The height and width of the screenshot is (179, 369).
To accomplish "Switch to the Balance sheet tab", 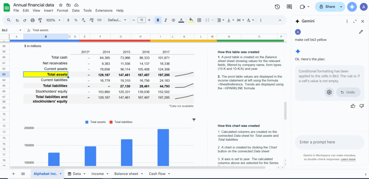I will 126,174.
